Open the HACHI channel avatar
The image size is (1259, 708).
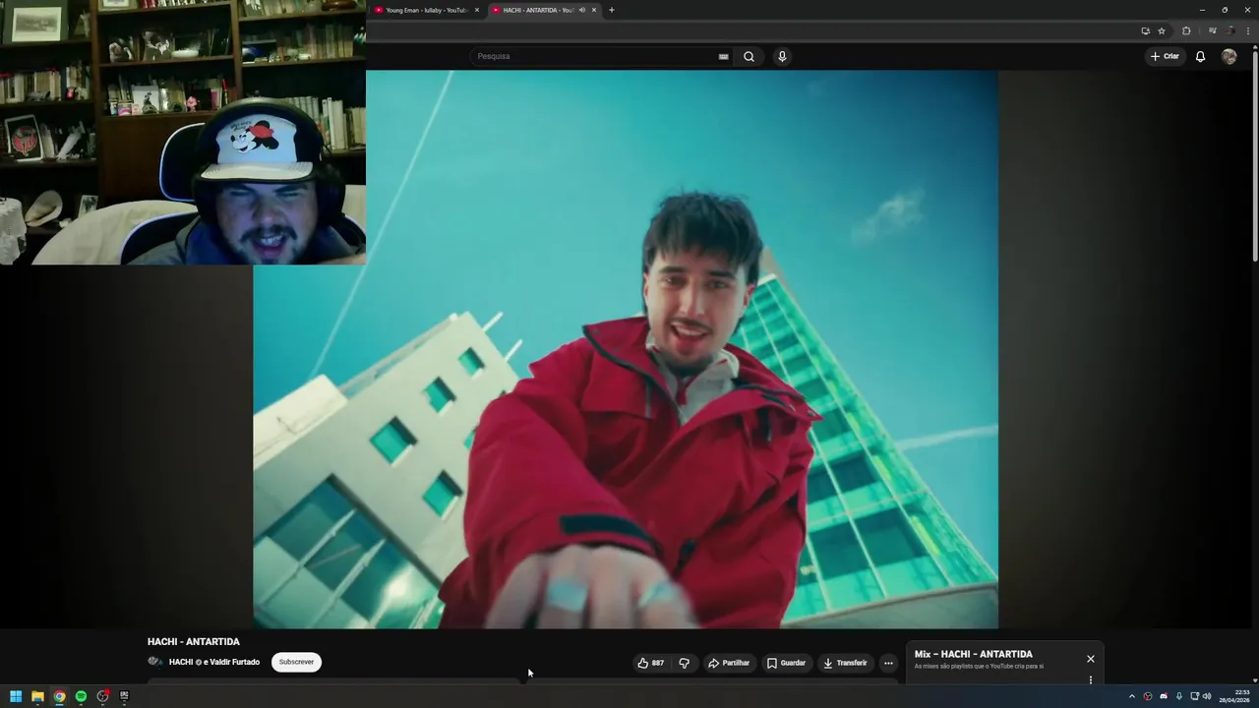[154, 662]
